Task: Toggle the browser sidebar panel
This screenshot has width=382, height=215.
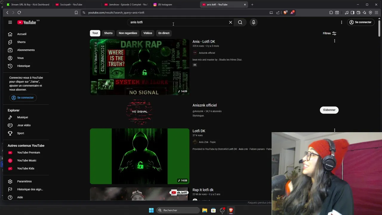Action: [x=352, y=13]
